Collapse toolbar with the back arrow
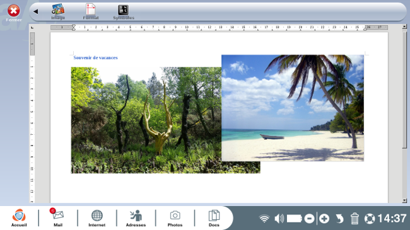Viewport: 410px width, 230px height. click(36, 11)
